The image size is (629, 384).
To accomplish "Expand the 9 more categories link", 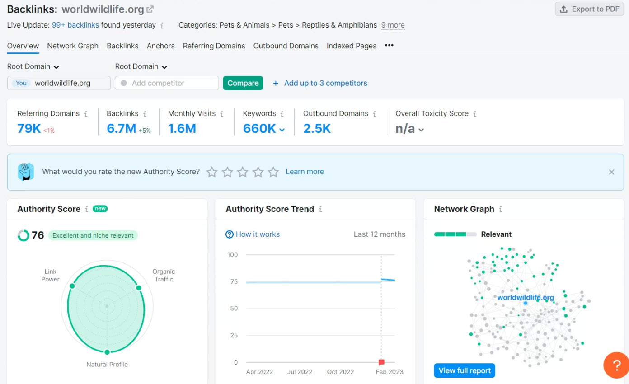I will tap(393, 25).
